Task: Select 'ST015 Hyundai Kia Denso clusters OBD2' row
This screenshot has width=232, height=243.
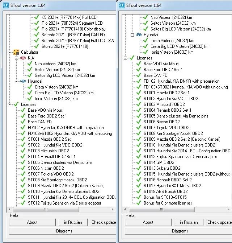Action: tap(187, 174)
